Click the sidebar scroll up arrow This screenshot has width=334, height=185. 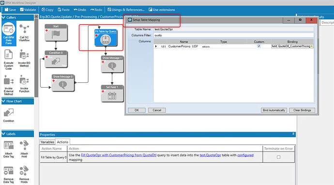click(x=36, y=16)
